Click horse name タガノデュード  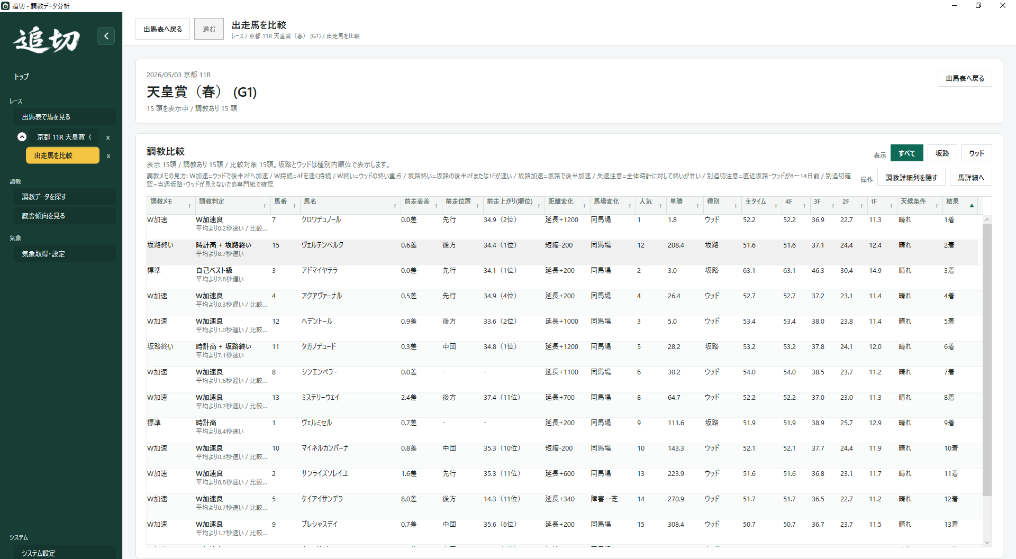(319, 346)
